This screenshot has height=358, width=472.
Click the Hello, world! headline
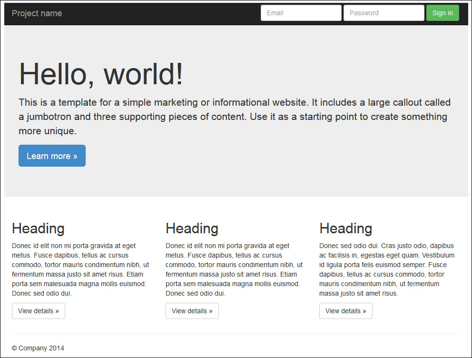pyautogui.click(x=101, y=74)
